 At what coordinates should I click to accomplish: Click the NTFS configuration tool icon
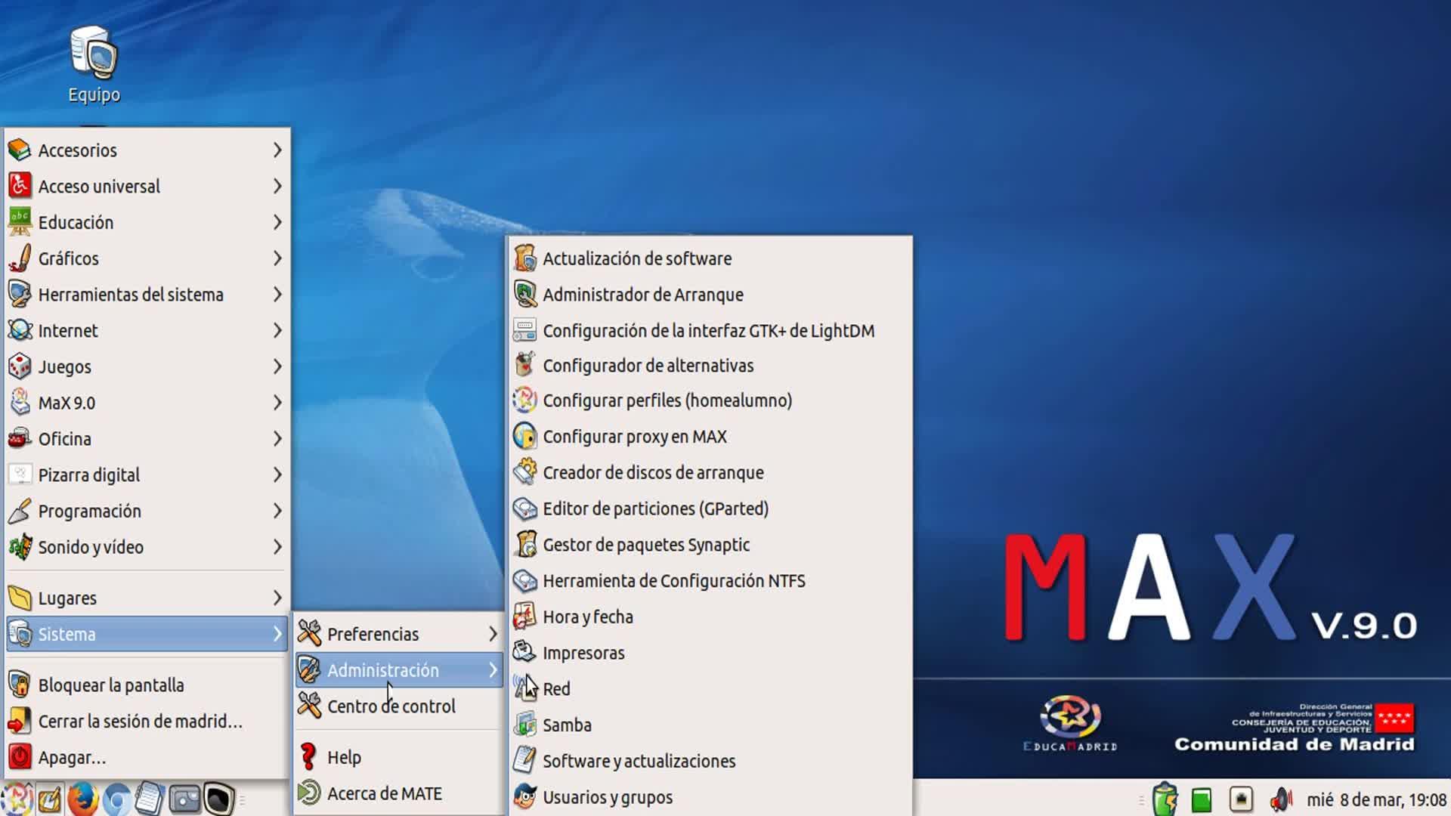524,580
